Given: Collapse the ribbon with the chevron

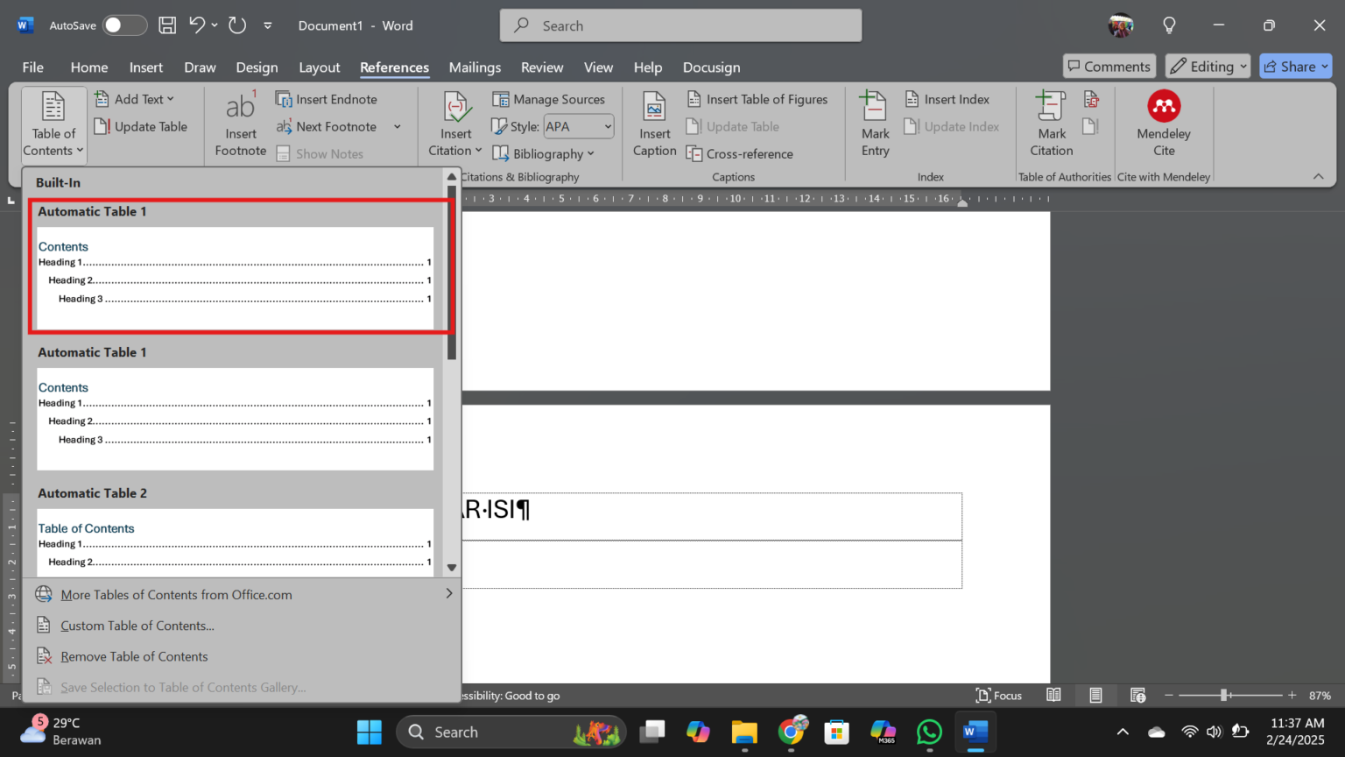Looking at the screenshot, I should click(1318, 175).
